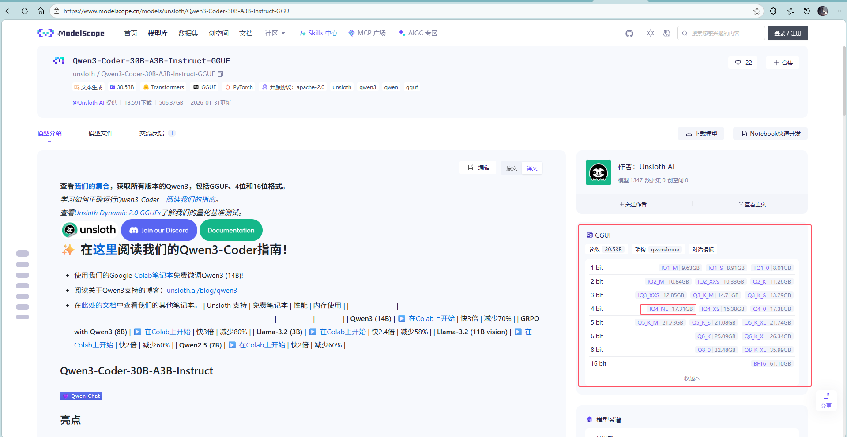This screenshot has width=847, height=437.
Task: Select the Q5_K_M 21.73GB quantization
Action: click(x=660, y=323)
